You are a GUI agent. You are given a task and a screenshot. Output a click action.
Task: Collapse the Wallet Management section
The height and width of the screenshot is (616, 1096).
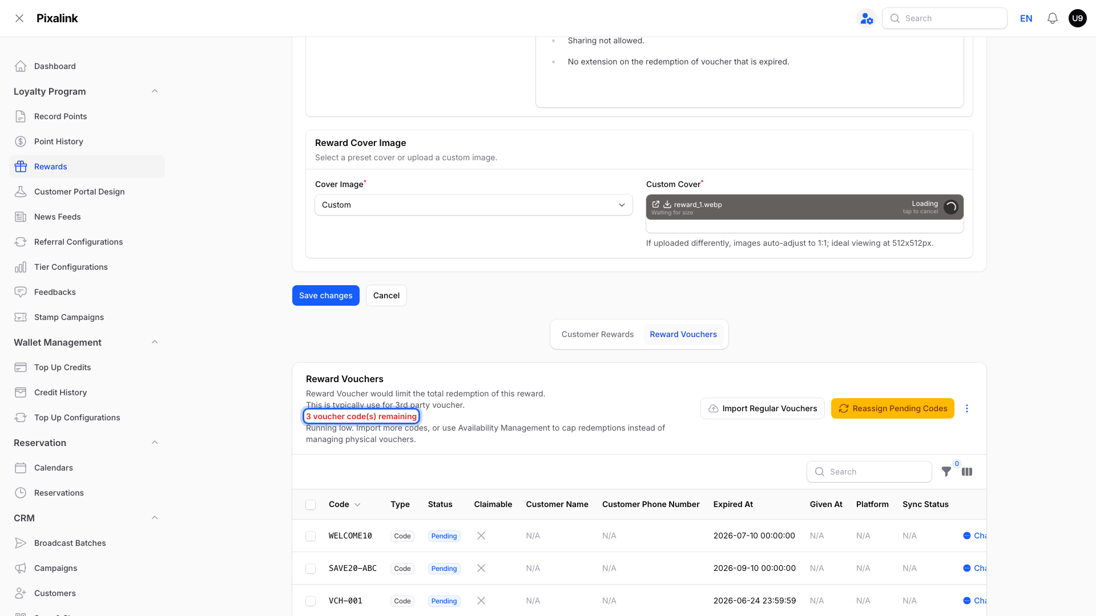[x=154, y=342]
